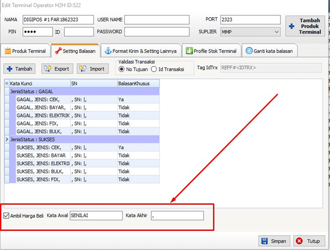Sort by the BalasanKhusus column header
Image resolution: width=330 pixels, height=250 pixels.
(138, 84)
